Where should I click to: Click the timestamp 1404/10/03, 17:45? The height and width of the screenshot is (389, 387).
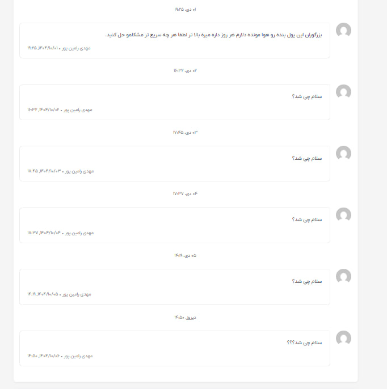tap(43, 171)
